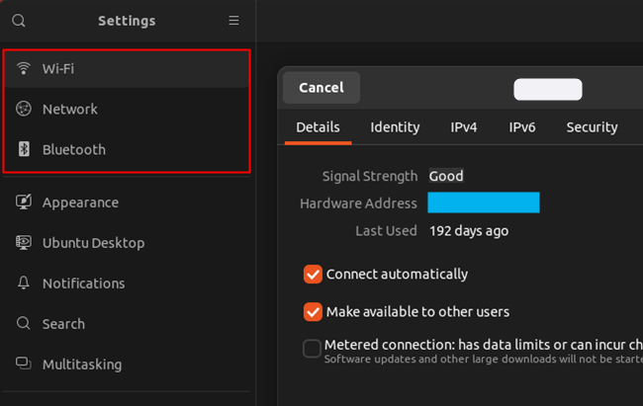Click the Bluetooth icon in sidebar
This screenshot has width=643, height=406.
pyautogui.click(x=24, y=150)
